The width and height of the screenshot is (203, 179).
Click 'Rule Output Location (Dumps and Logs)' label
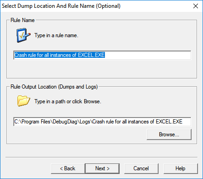pos(54,87)
